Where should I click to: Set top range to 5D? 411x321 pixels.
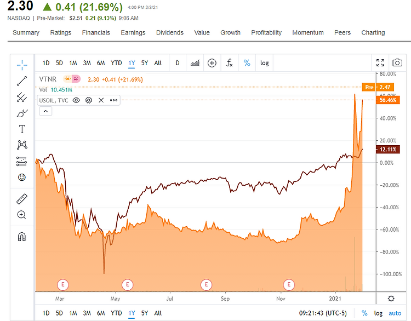(59, 63)
